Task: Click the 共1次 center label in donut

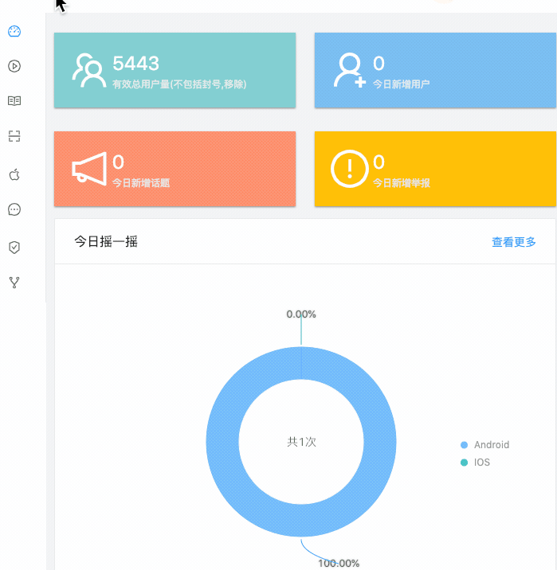Action: click(301, 442)
